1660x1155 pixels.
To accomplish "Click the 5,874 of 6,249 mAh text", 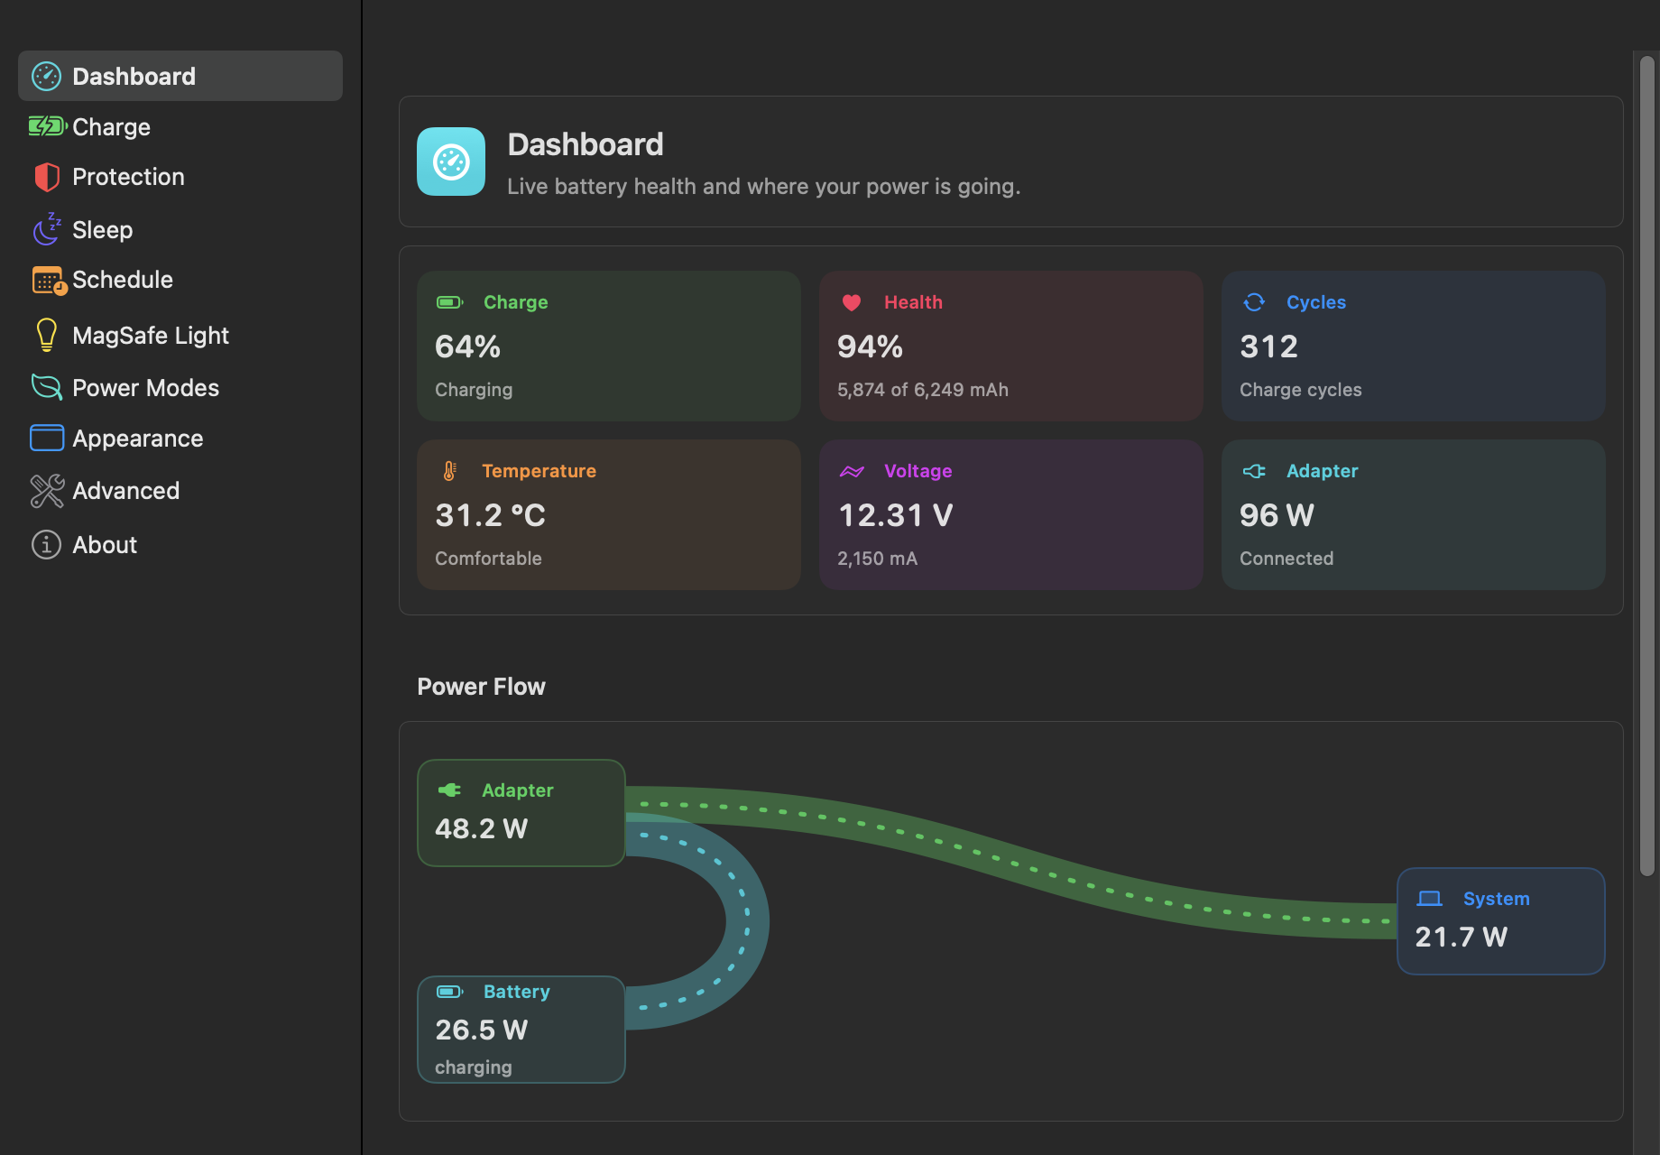I will 923,390.
